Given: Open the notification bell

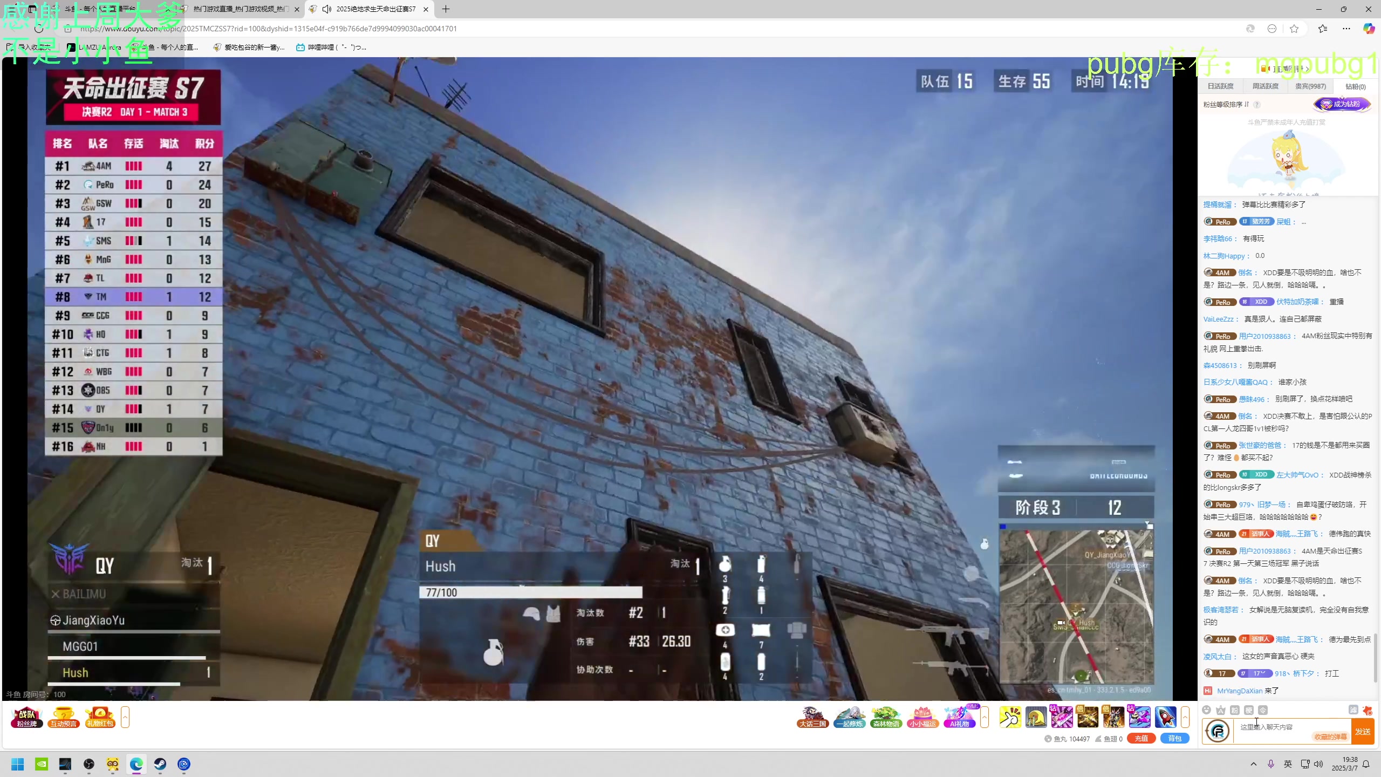Looking at the screenshot, I should 1366,764.
